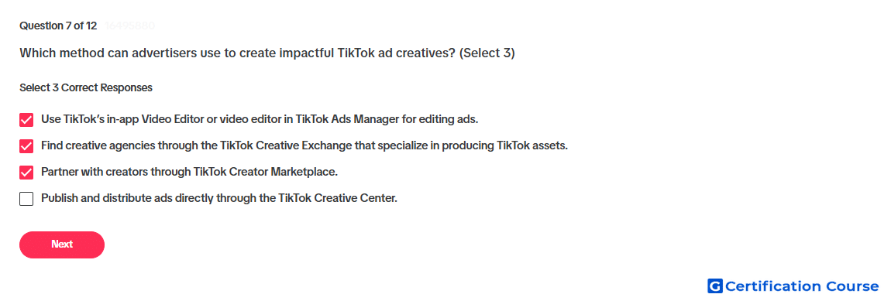This screenshot has width=891, height=301.
Task: Uncheck the in-app Video Editor option checkbox
Action: pos(26,120)
